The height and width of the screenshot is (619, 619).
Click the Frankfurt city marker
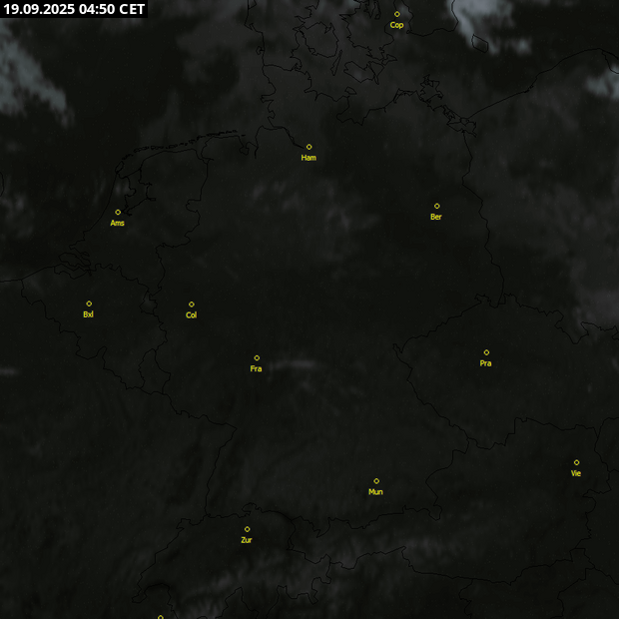257,358
